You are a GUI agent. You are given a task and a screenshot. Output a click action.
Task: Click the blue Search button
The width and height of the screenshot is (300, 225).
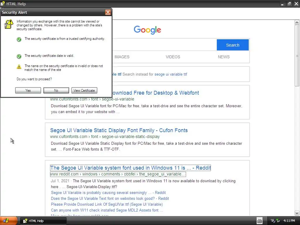pos(233,45)
